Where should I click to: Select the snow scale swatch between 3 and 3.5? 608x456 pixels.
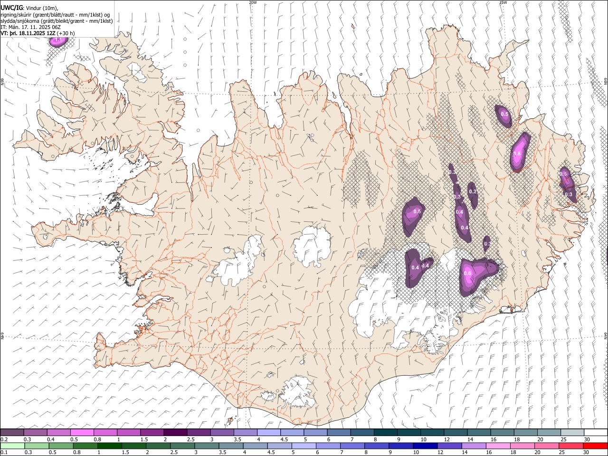coord(222,432)
